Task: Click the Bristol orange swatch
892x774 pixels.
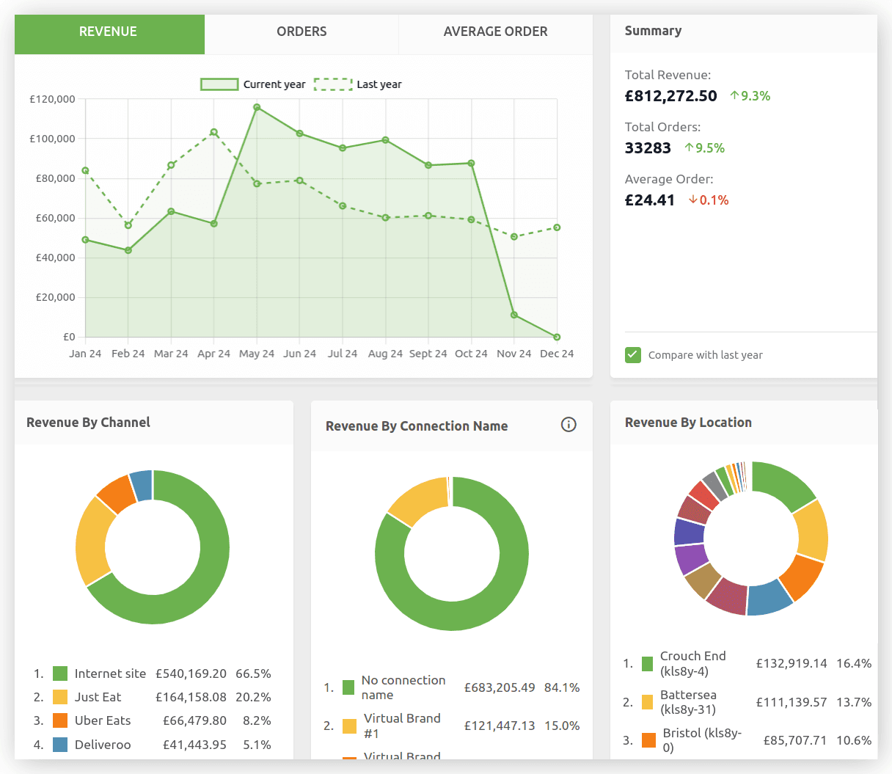Action: point(648,740)
